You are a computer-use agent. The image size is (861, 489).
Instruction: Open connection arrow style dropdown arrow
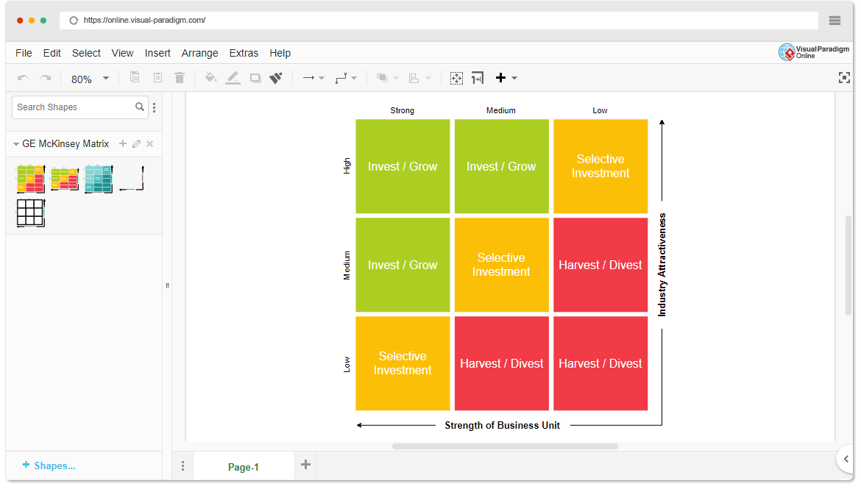pos(322,79)
